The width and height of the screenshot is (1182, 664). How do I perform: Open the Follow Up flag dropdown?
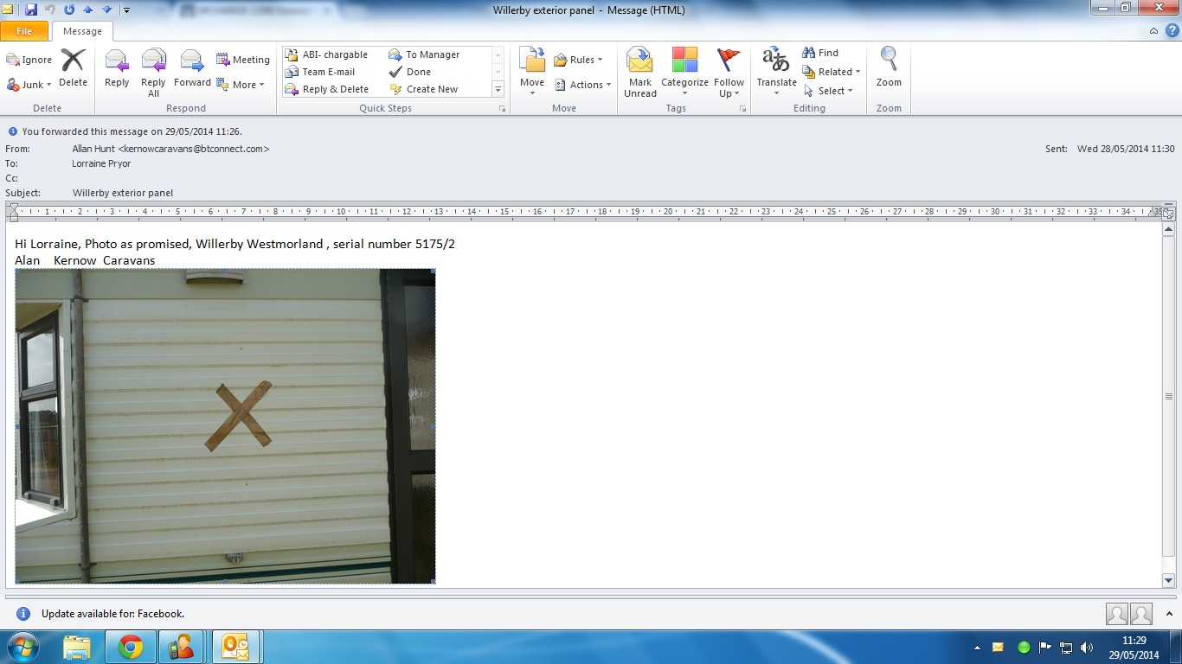(x=729, y=72)
